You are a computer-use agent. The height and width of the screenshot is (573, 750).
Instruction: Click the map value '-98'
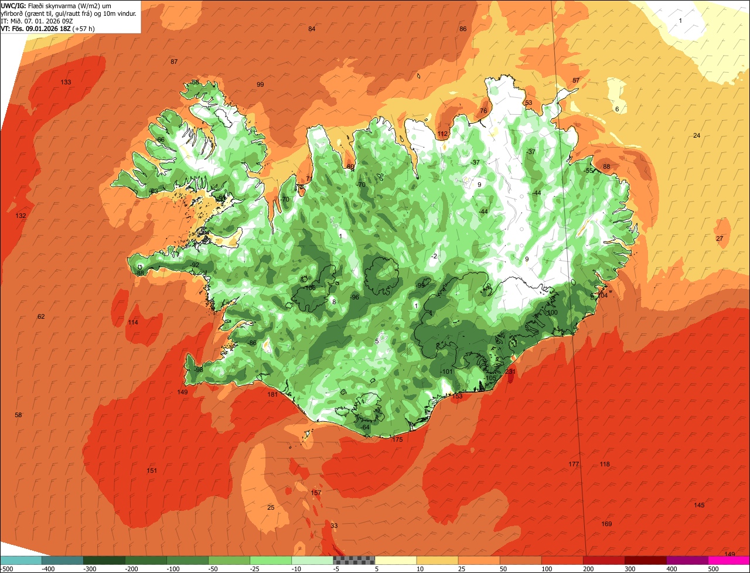point(198,370)
